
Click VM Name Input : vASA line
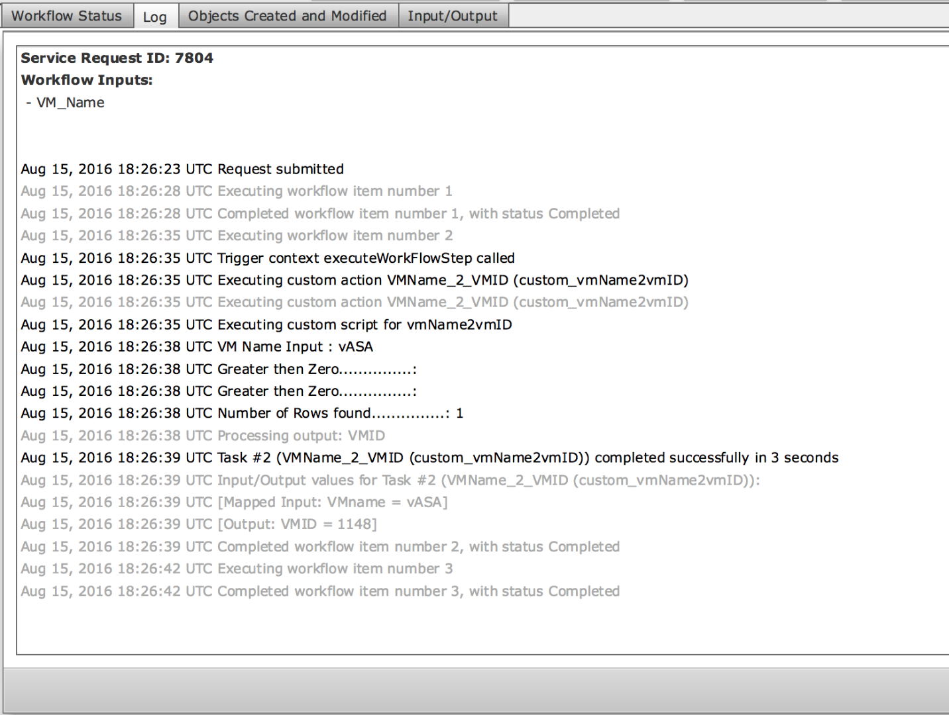(x=197, y=347)
